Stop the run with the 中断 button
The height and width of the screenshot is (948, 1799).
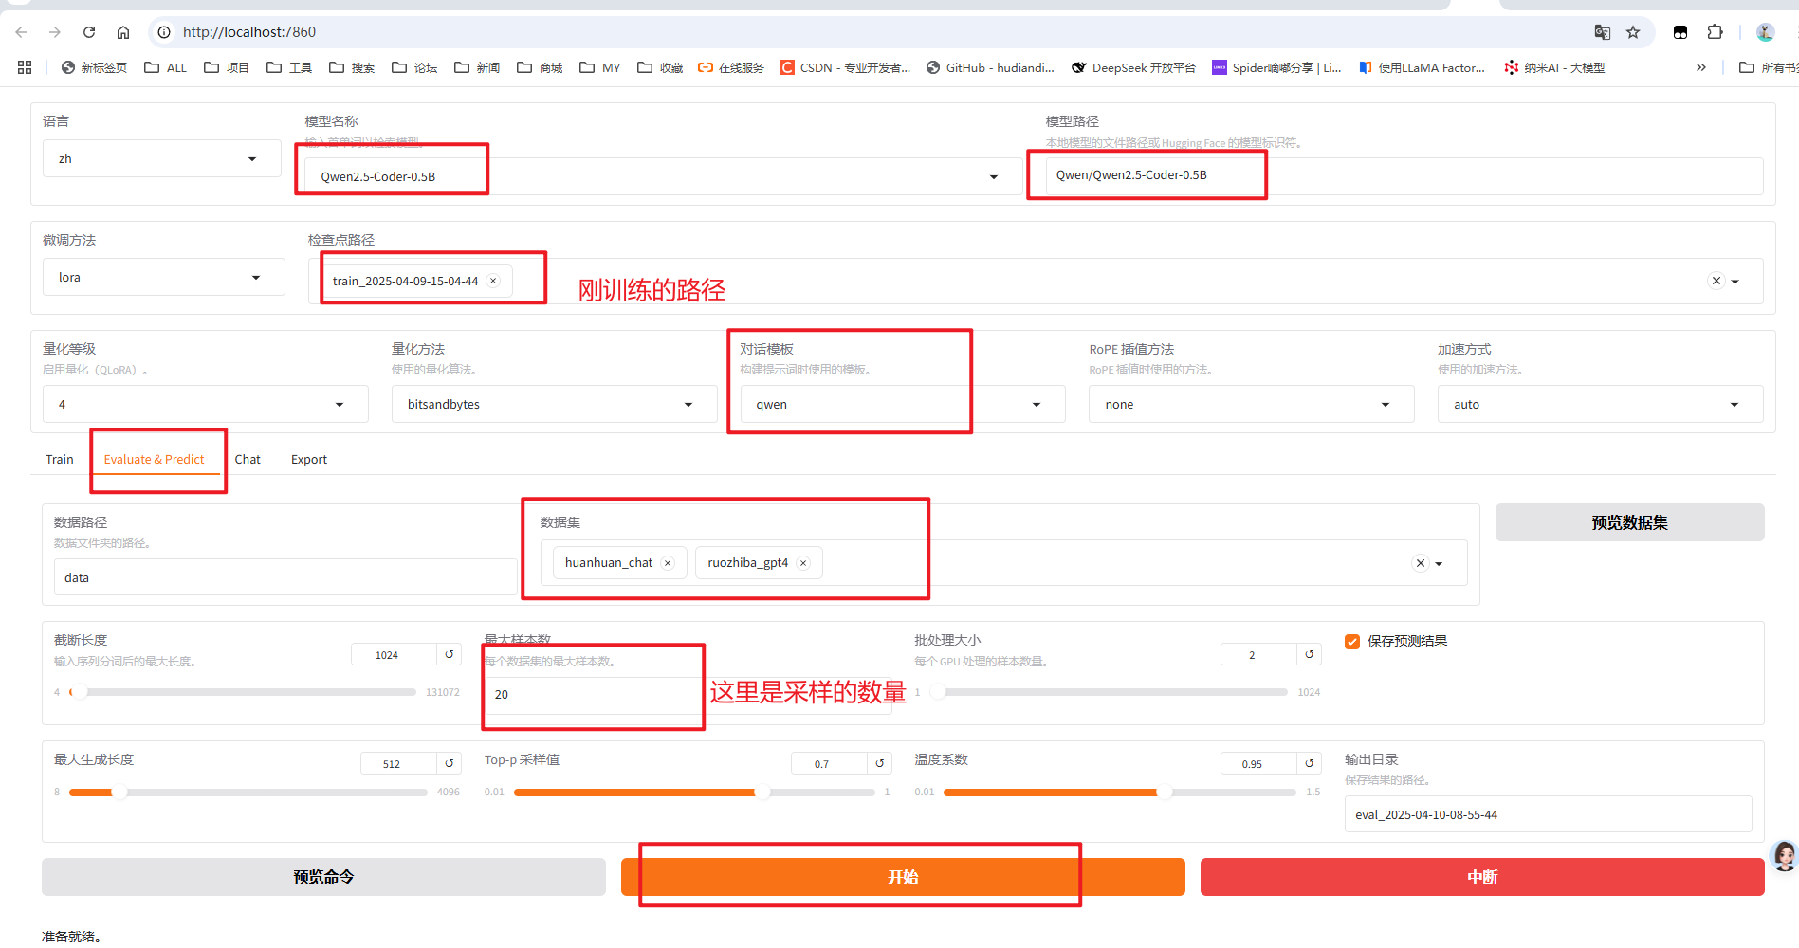[1482, 877]
